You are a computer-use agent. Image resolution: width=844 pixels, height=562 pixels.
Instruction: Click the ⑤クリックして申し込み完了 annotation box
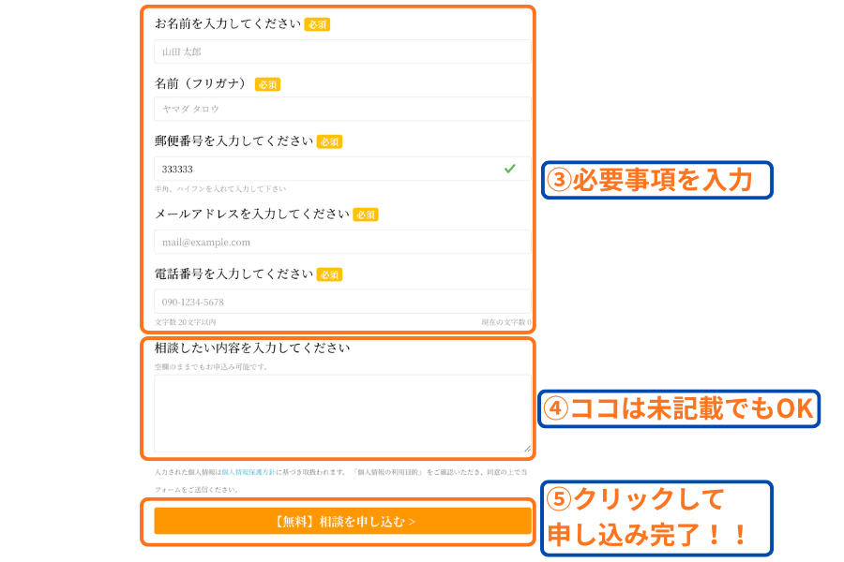point(656,517)
